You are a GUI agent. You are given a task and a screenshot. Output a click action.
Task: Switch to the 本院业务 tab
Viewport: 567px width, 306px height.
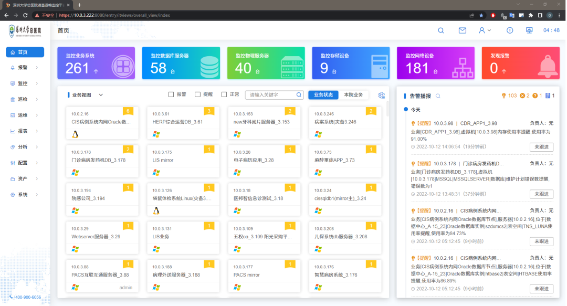[353, 95]
